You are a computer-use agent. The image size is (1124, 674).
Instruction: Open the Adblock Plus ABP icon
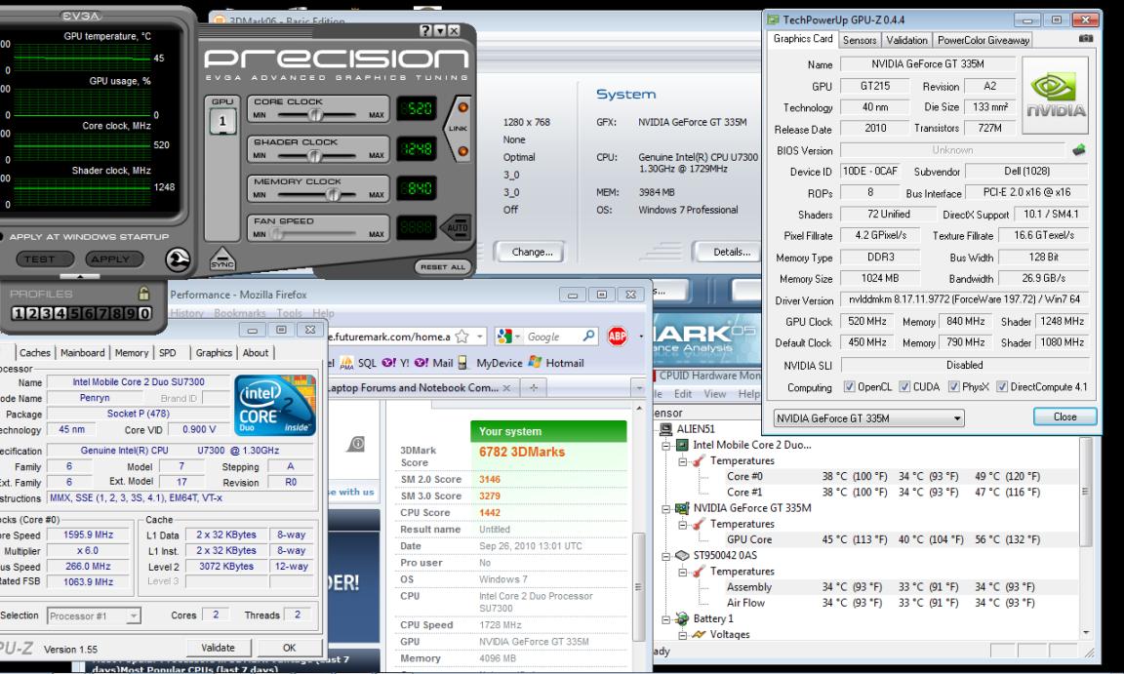tap(618, 336)
